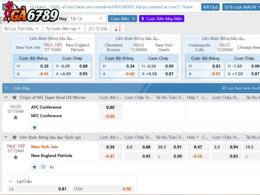Select Lẻ odds 0.81
This screenshot has width=260, height=195.
coord(38,189)
